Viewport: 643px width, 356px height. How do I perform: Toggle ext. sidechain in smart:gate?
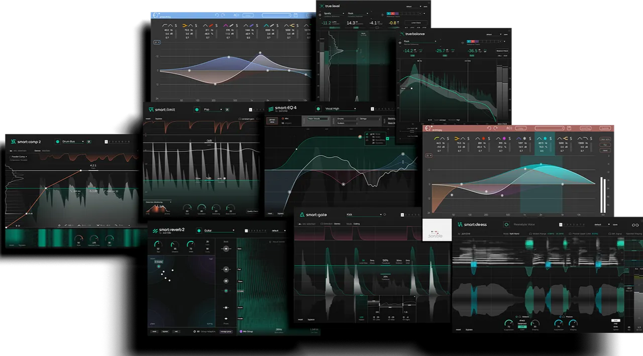point(306,223)
